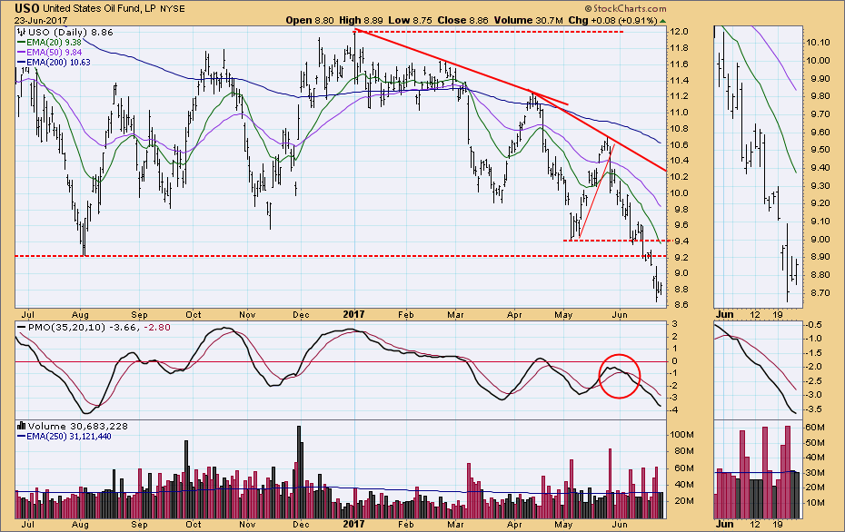Screen dimensions: 845x532
Task: Click the 12.0 price axis label
Action: 679,32
